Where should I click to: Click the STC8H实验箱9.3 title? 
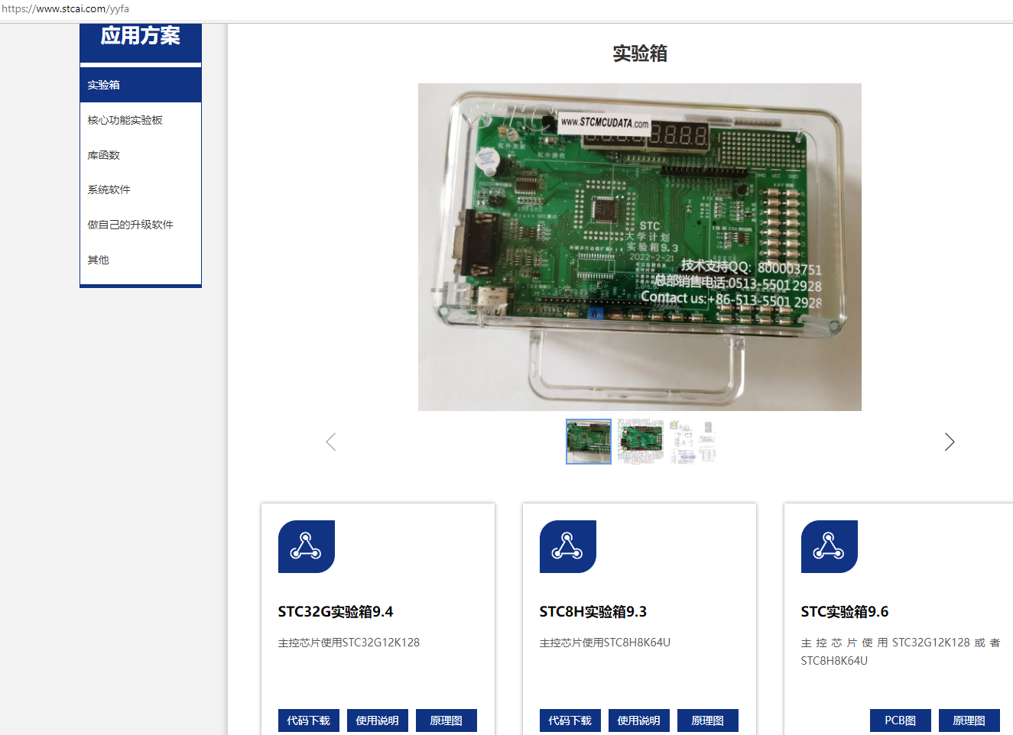(x=593, y=612)
